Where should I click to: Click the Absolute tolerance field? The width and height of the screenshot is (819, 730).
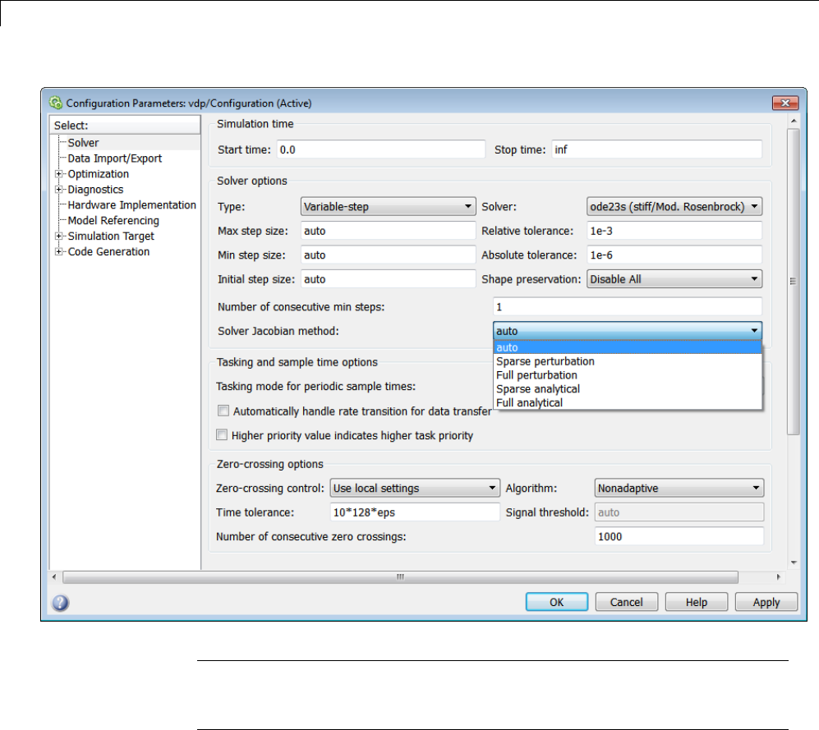coord(674,255)
